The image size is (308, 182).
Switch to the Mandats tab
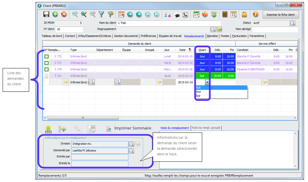coord(213,36)
